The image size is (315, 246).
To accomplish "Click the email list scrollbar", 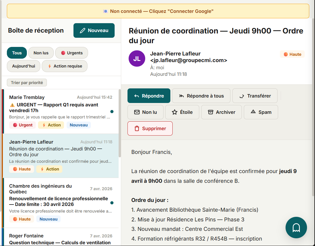I will (120, 123).
